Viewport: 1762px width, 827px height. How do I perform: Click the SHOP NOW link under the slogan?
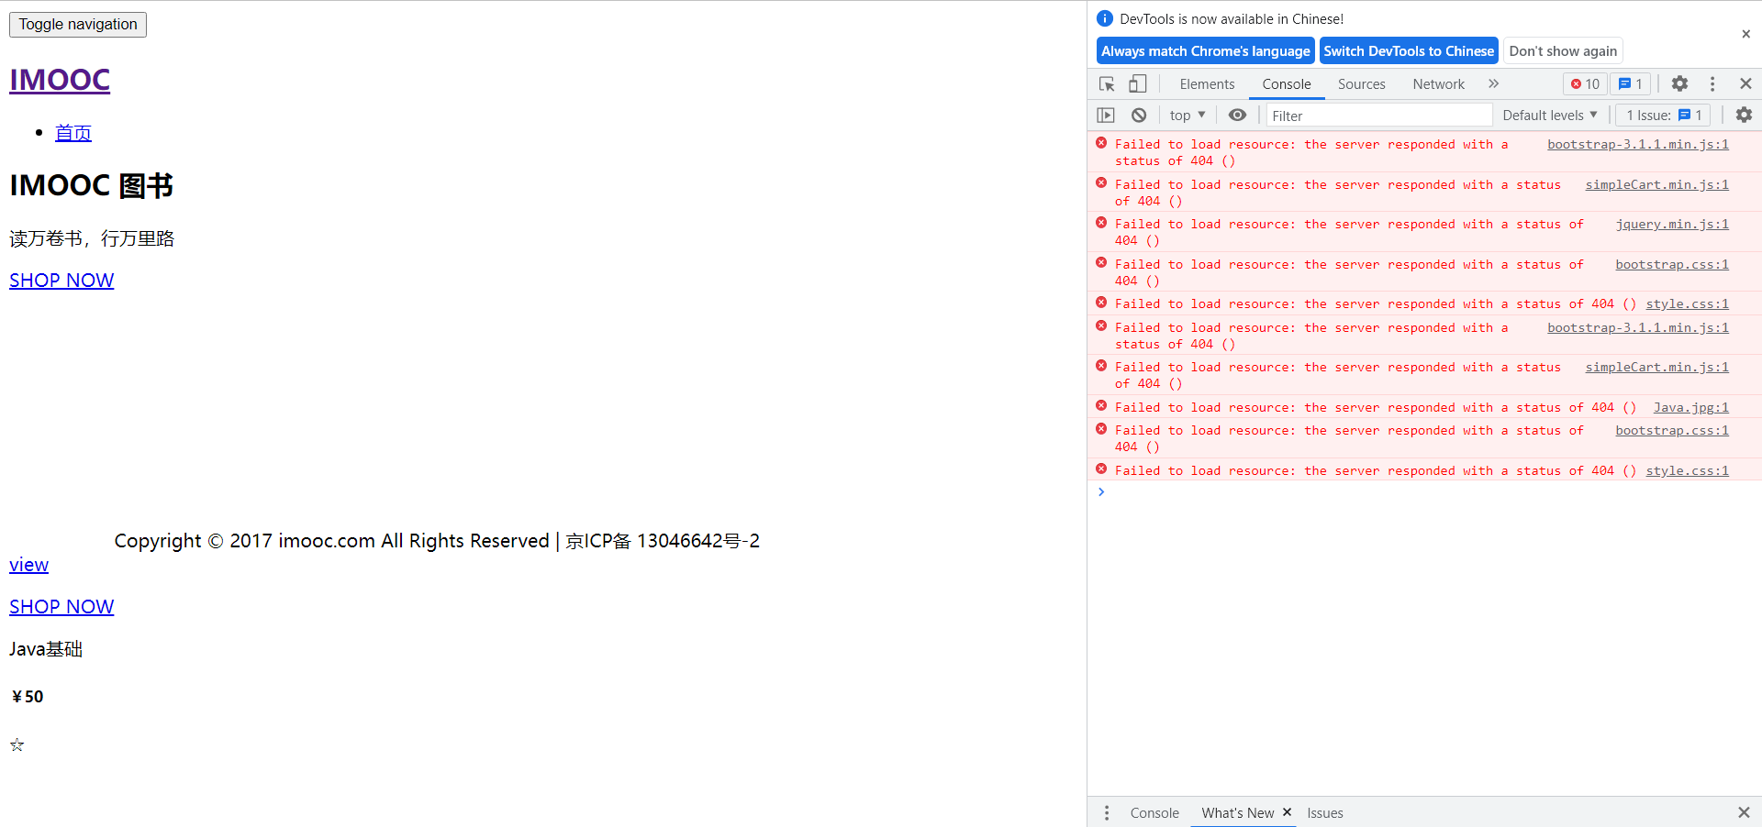pyautogui.click(x=61, y=281)
